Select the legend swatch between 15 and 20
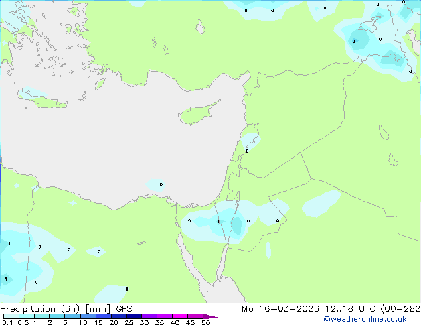Image resolution: width=421 pixels, height=325 pixels. (x=104, y=316)
